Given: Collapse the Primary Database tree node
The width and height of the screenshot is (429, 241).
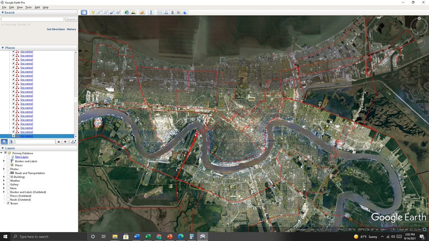Looking at the screenshot, I should [1, 153].
